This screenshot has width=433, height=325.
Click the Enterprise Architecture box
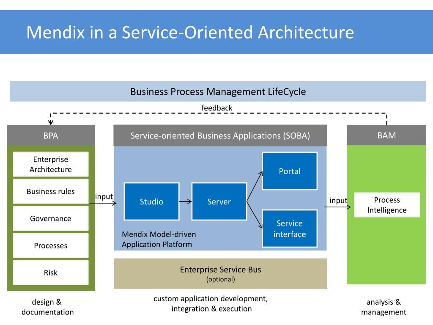coord(51,164)
